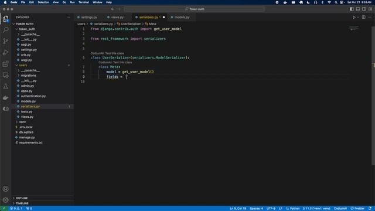Image resolution: width=375 pixels, height=211 pixels.
Task: Open models.py in the explorer tree
Action: click(28, 101)
